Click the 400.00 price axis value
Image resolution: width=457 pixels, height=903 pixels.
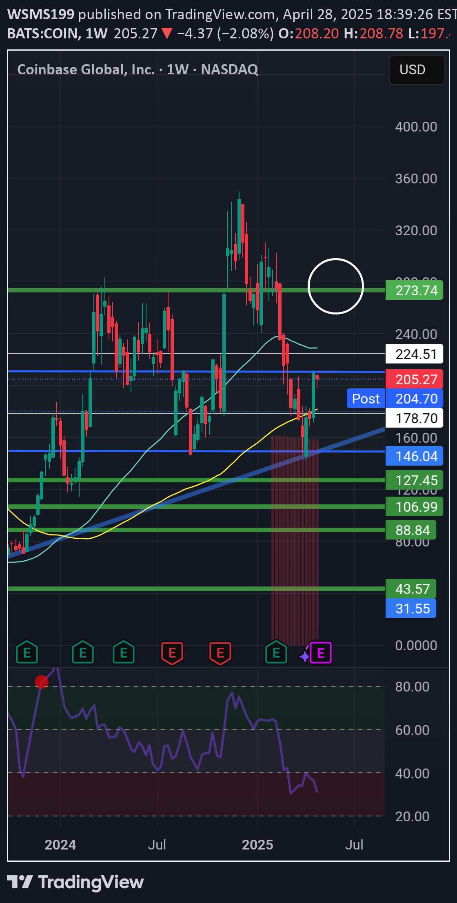[x=416, y=127]
